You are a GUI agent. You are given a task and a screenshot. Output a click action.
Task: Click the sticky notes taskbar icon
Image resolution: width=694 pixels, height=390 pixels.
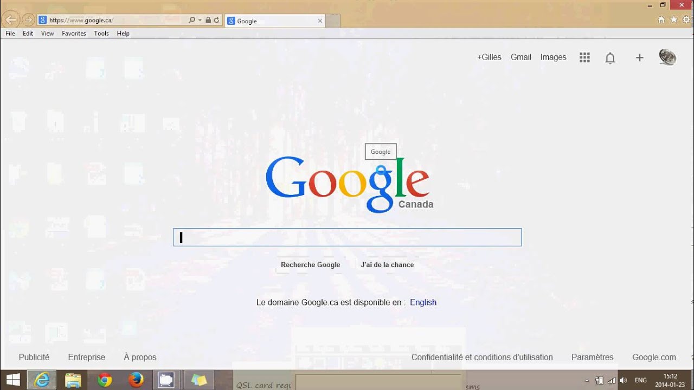(199, 380)
